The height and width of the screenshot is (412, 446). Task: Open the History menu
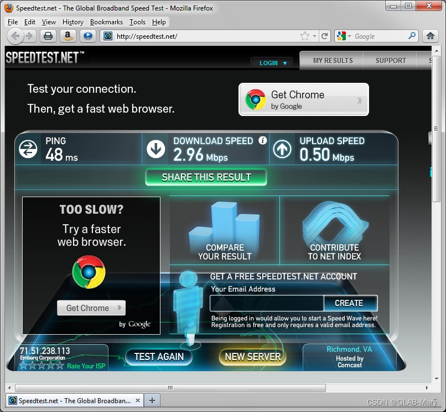(x=73, y=22)
